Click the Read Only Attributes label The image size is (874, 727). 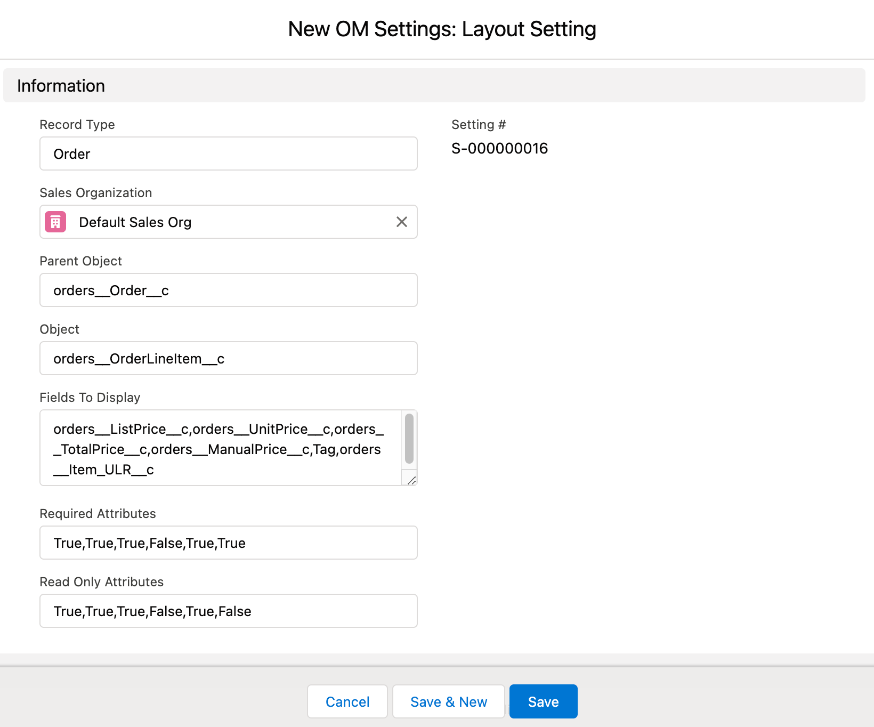[102, 582]
